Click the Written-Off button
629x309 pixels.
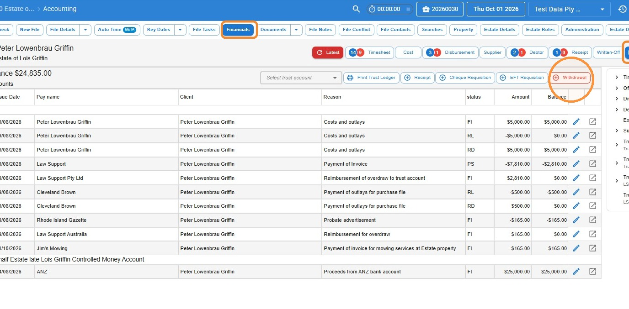(x=608, y=52)
